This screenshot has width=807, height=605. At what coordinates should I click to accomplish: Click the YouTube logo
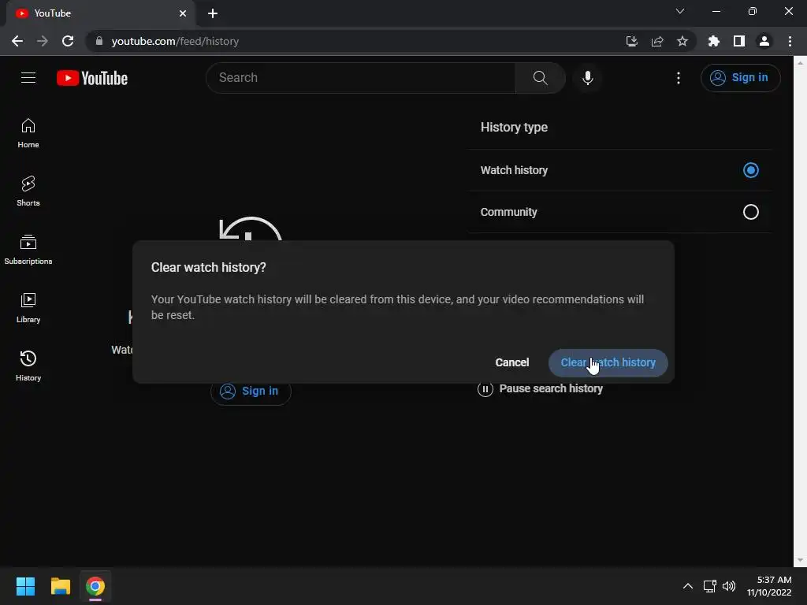point(92,78)
